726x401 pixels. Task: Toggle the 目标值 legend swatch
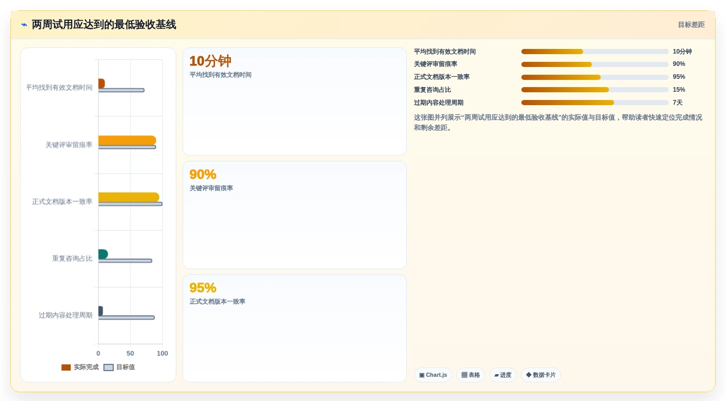point(108,367)
